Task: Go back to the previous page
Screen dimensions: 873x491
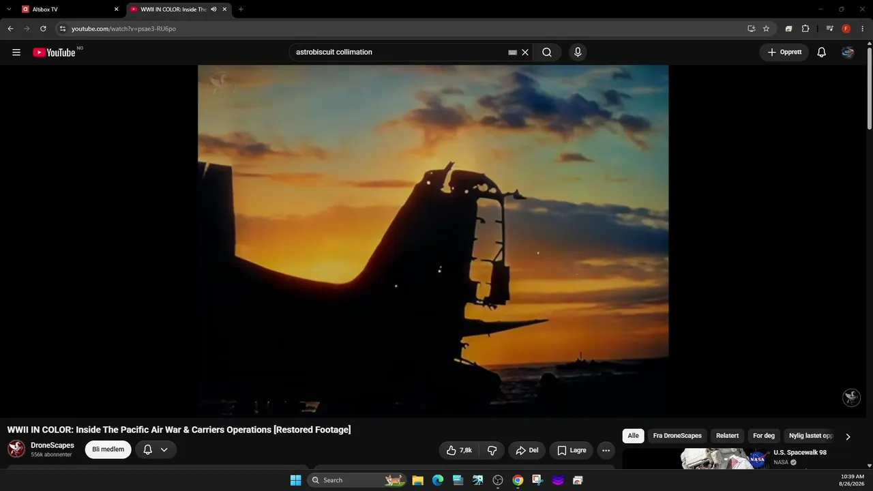Action: tap(10, 29)
